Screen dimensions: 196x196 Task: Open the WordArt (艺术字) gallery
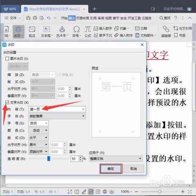62,31
